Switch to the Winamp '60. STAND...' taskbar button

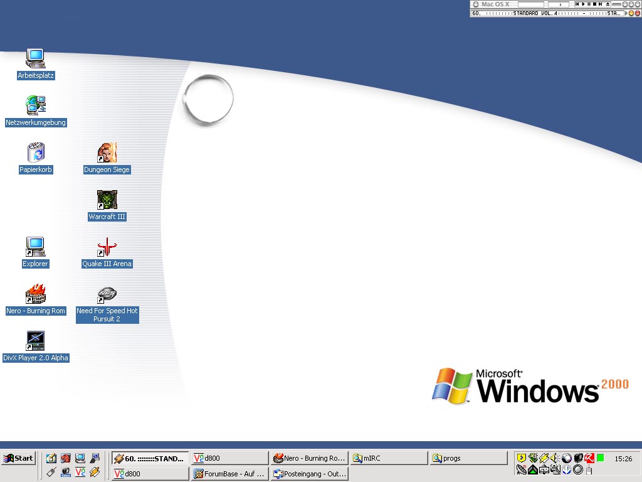[150, 458]
